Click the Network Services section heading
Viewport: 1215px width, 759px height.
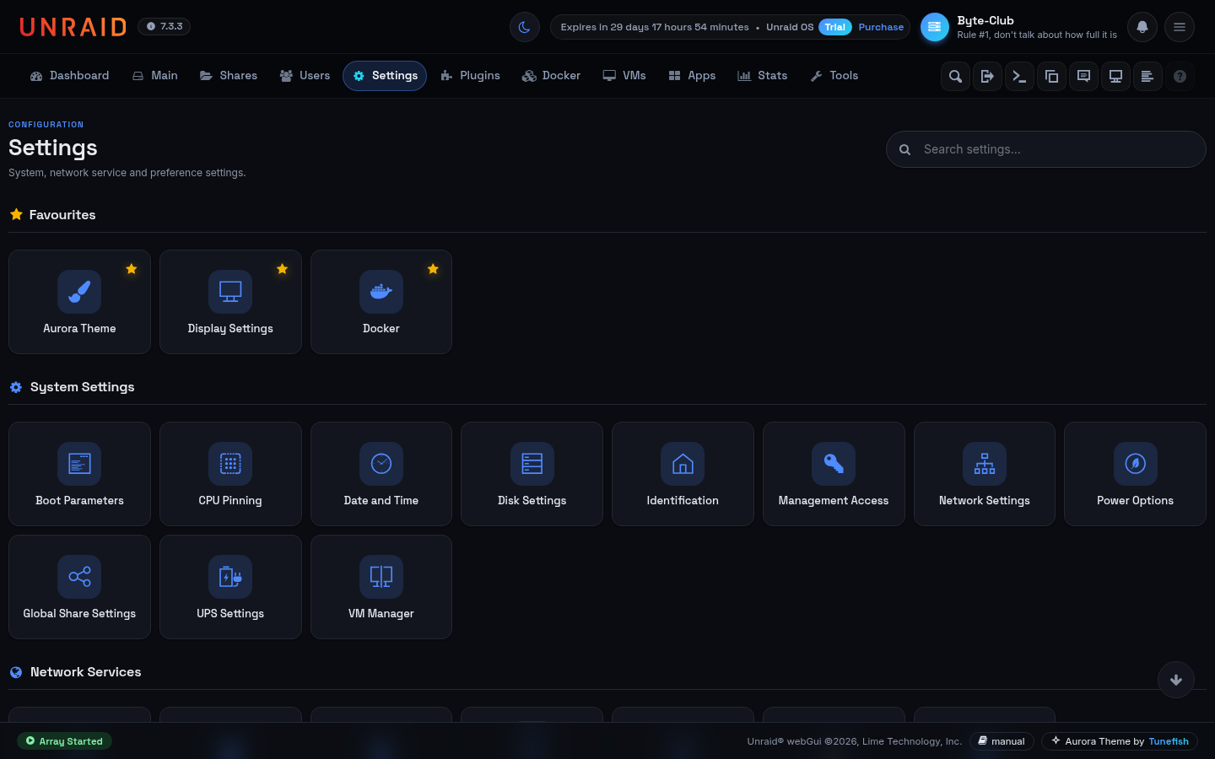[x=86, y=672]
